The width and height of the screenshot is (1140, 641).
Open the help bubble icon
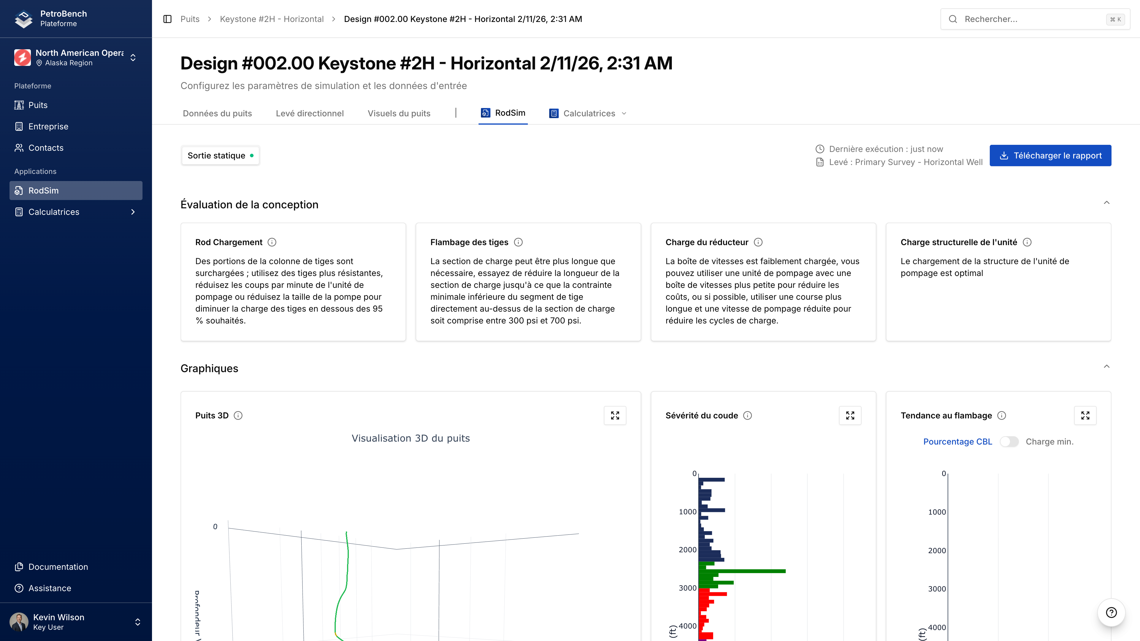(x=1111, y=612)
